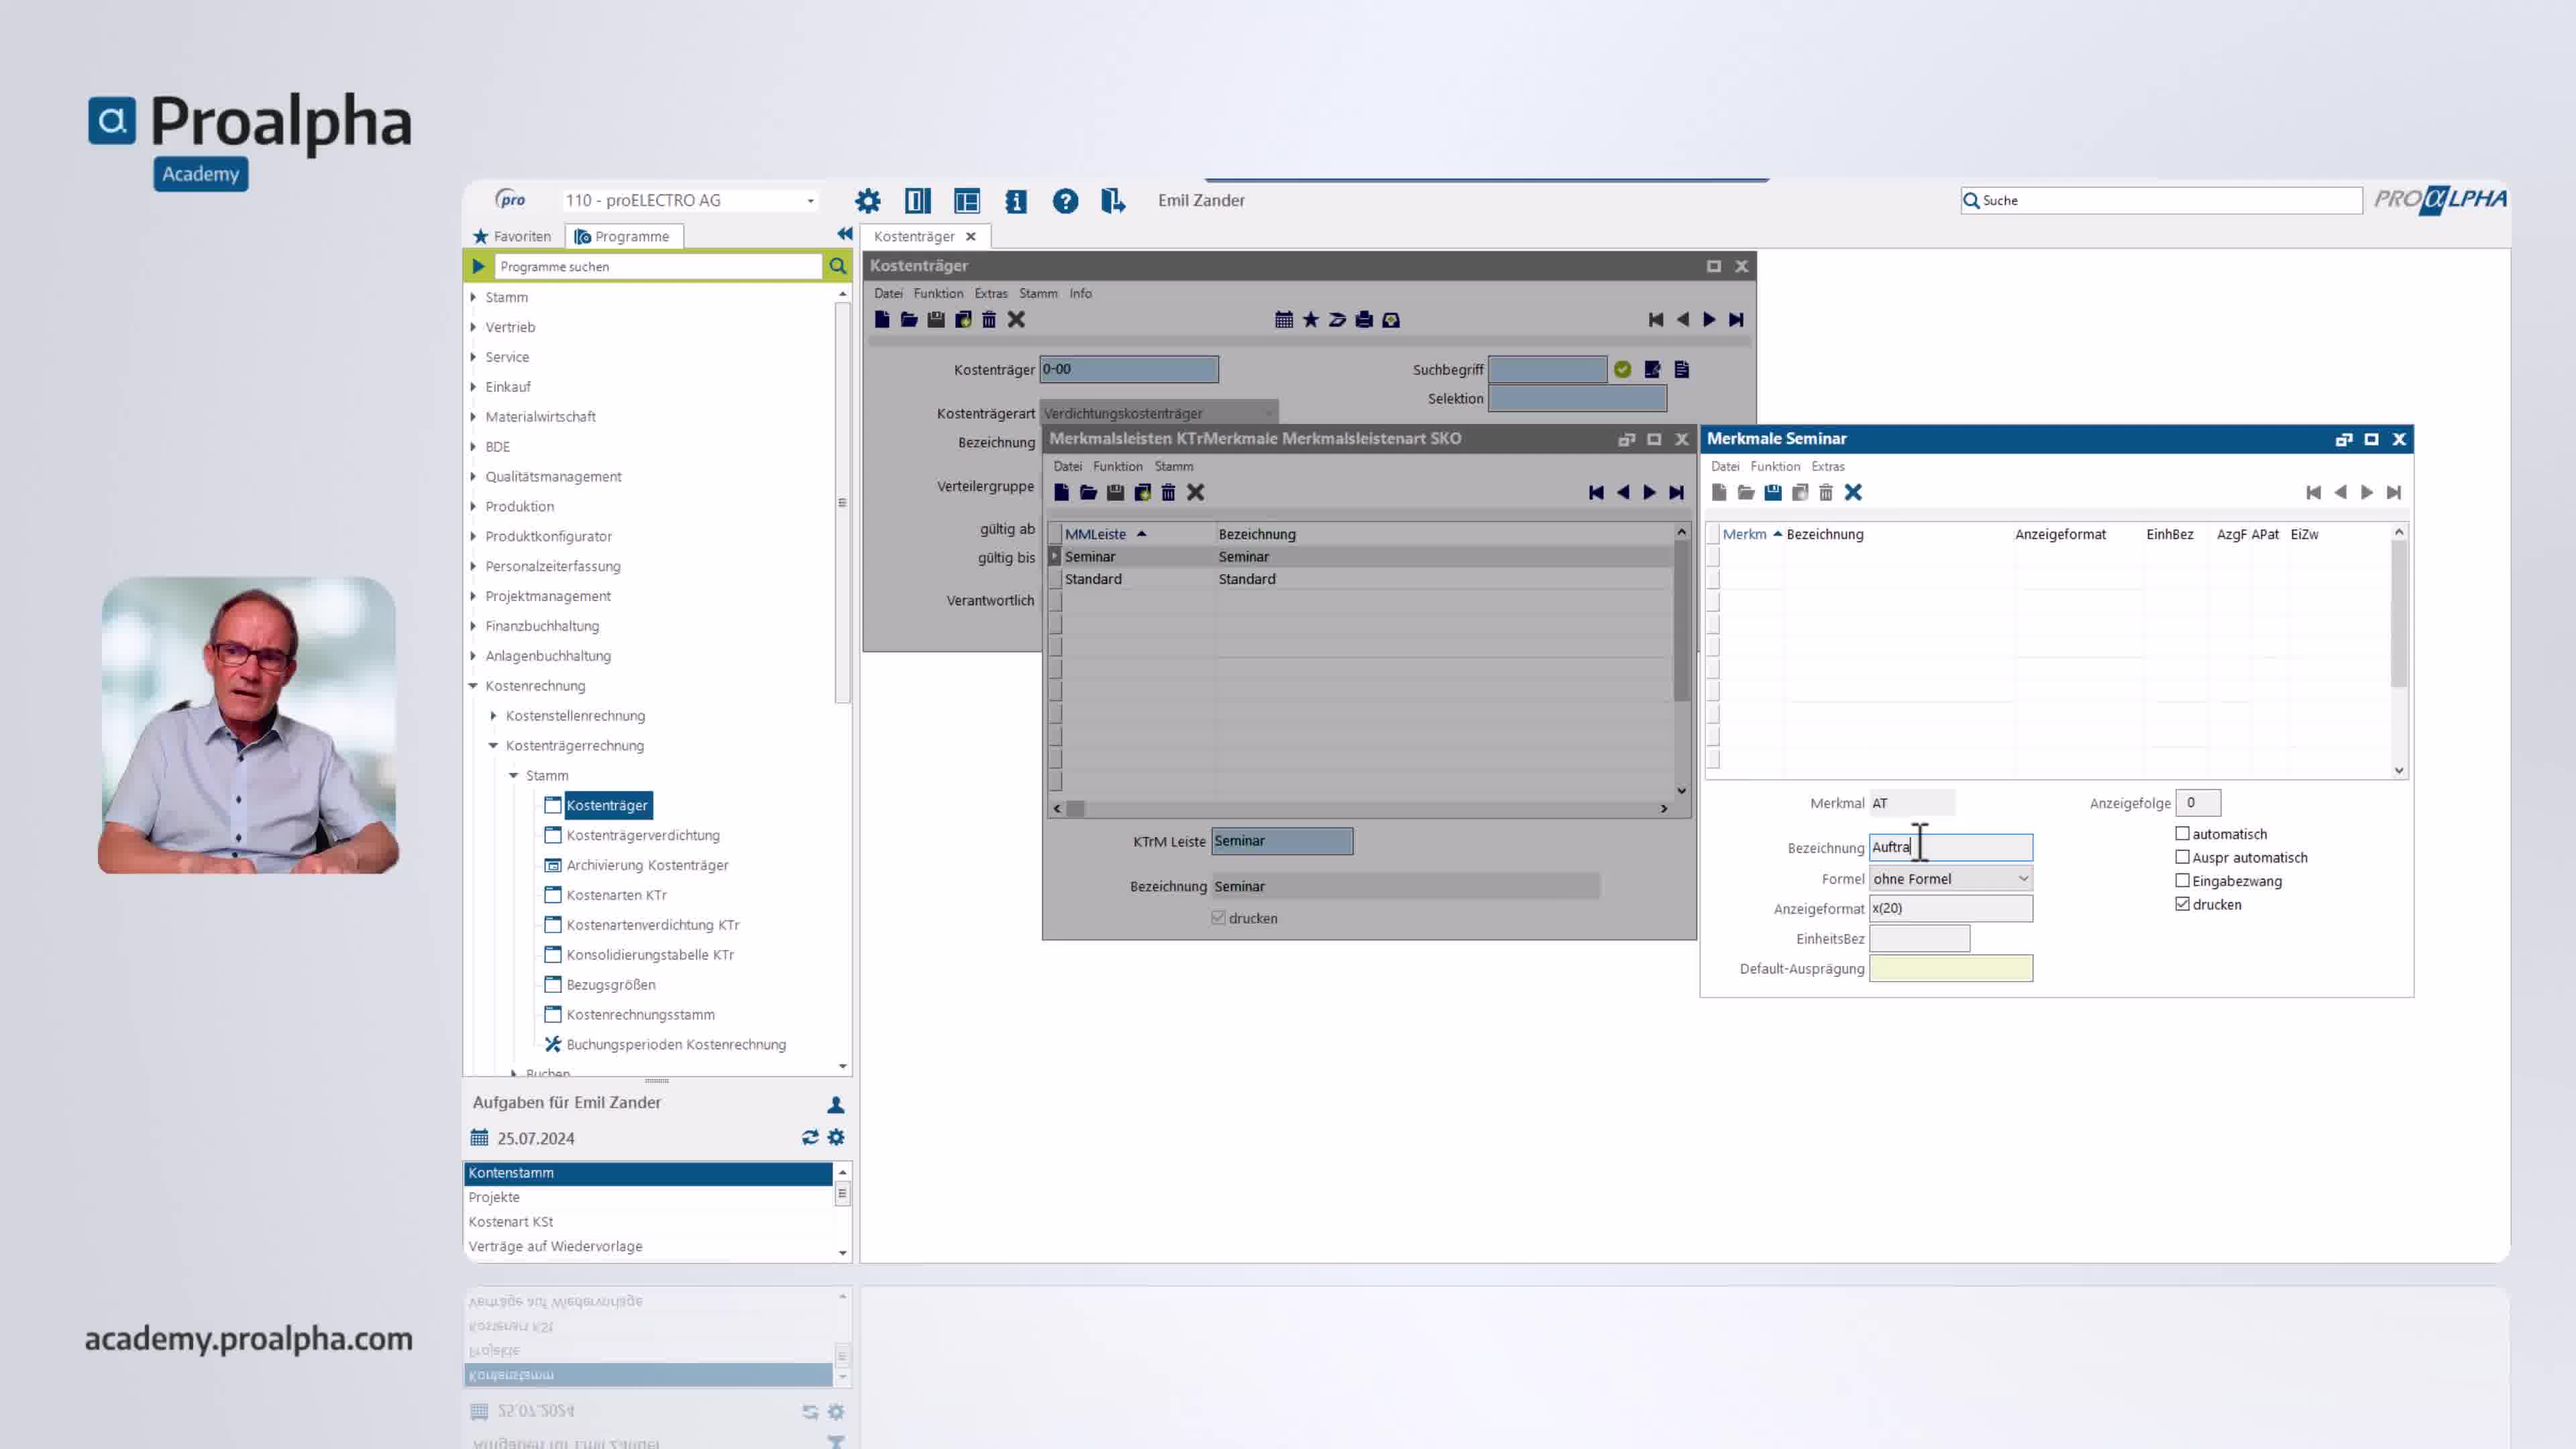
Task: Collapse the navigation sidebar panel
Action: pyautogui.click(x=844, y=234)
